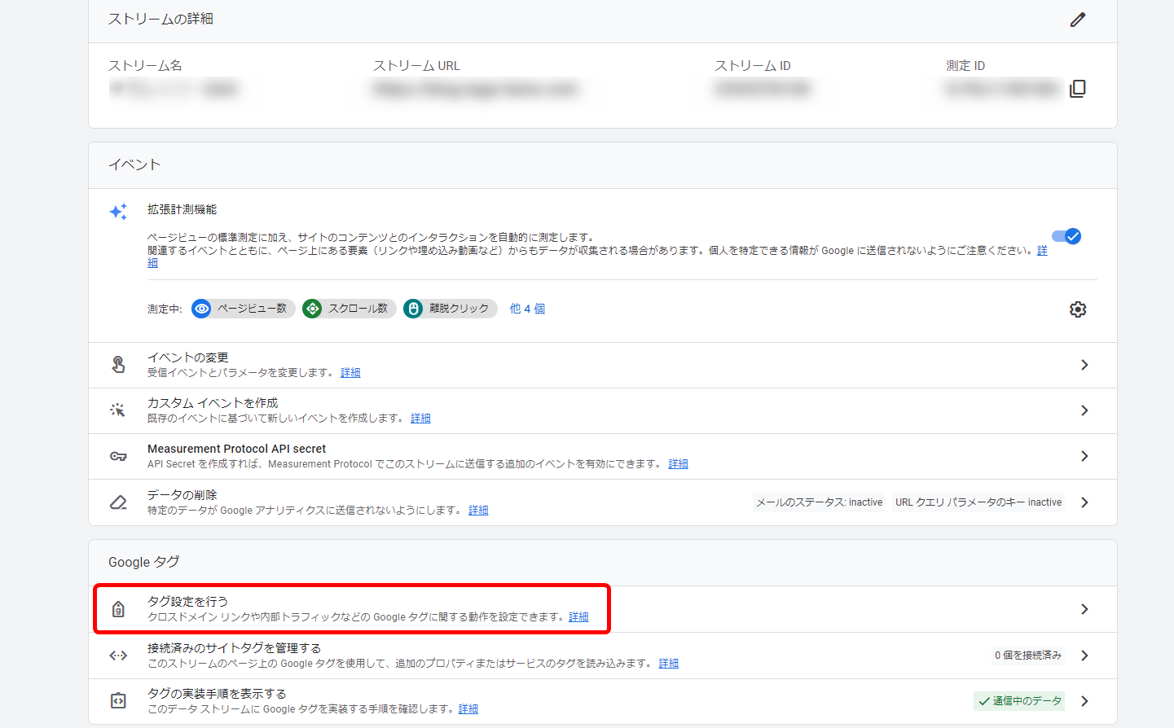Open 詳細 link for タグの実装手順
The width and height of the screenshot is (1174, 728).
click(x=468, y=709)
